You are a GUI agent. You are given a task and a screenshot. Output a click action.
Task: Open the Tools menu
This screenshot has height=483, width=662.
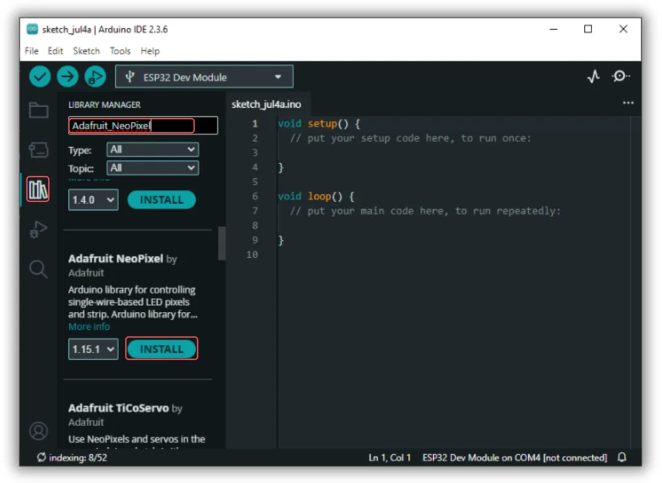point(120,51)
